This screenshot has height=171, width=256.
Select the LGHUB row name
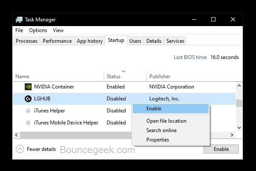click(42, 99)
